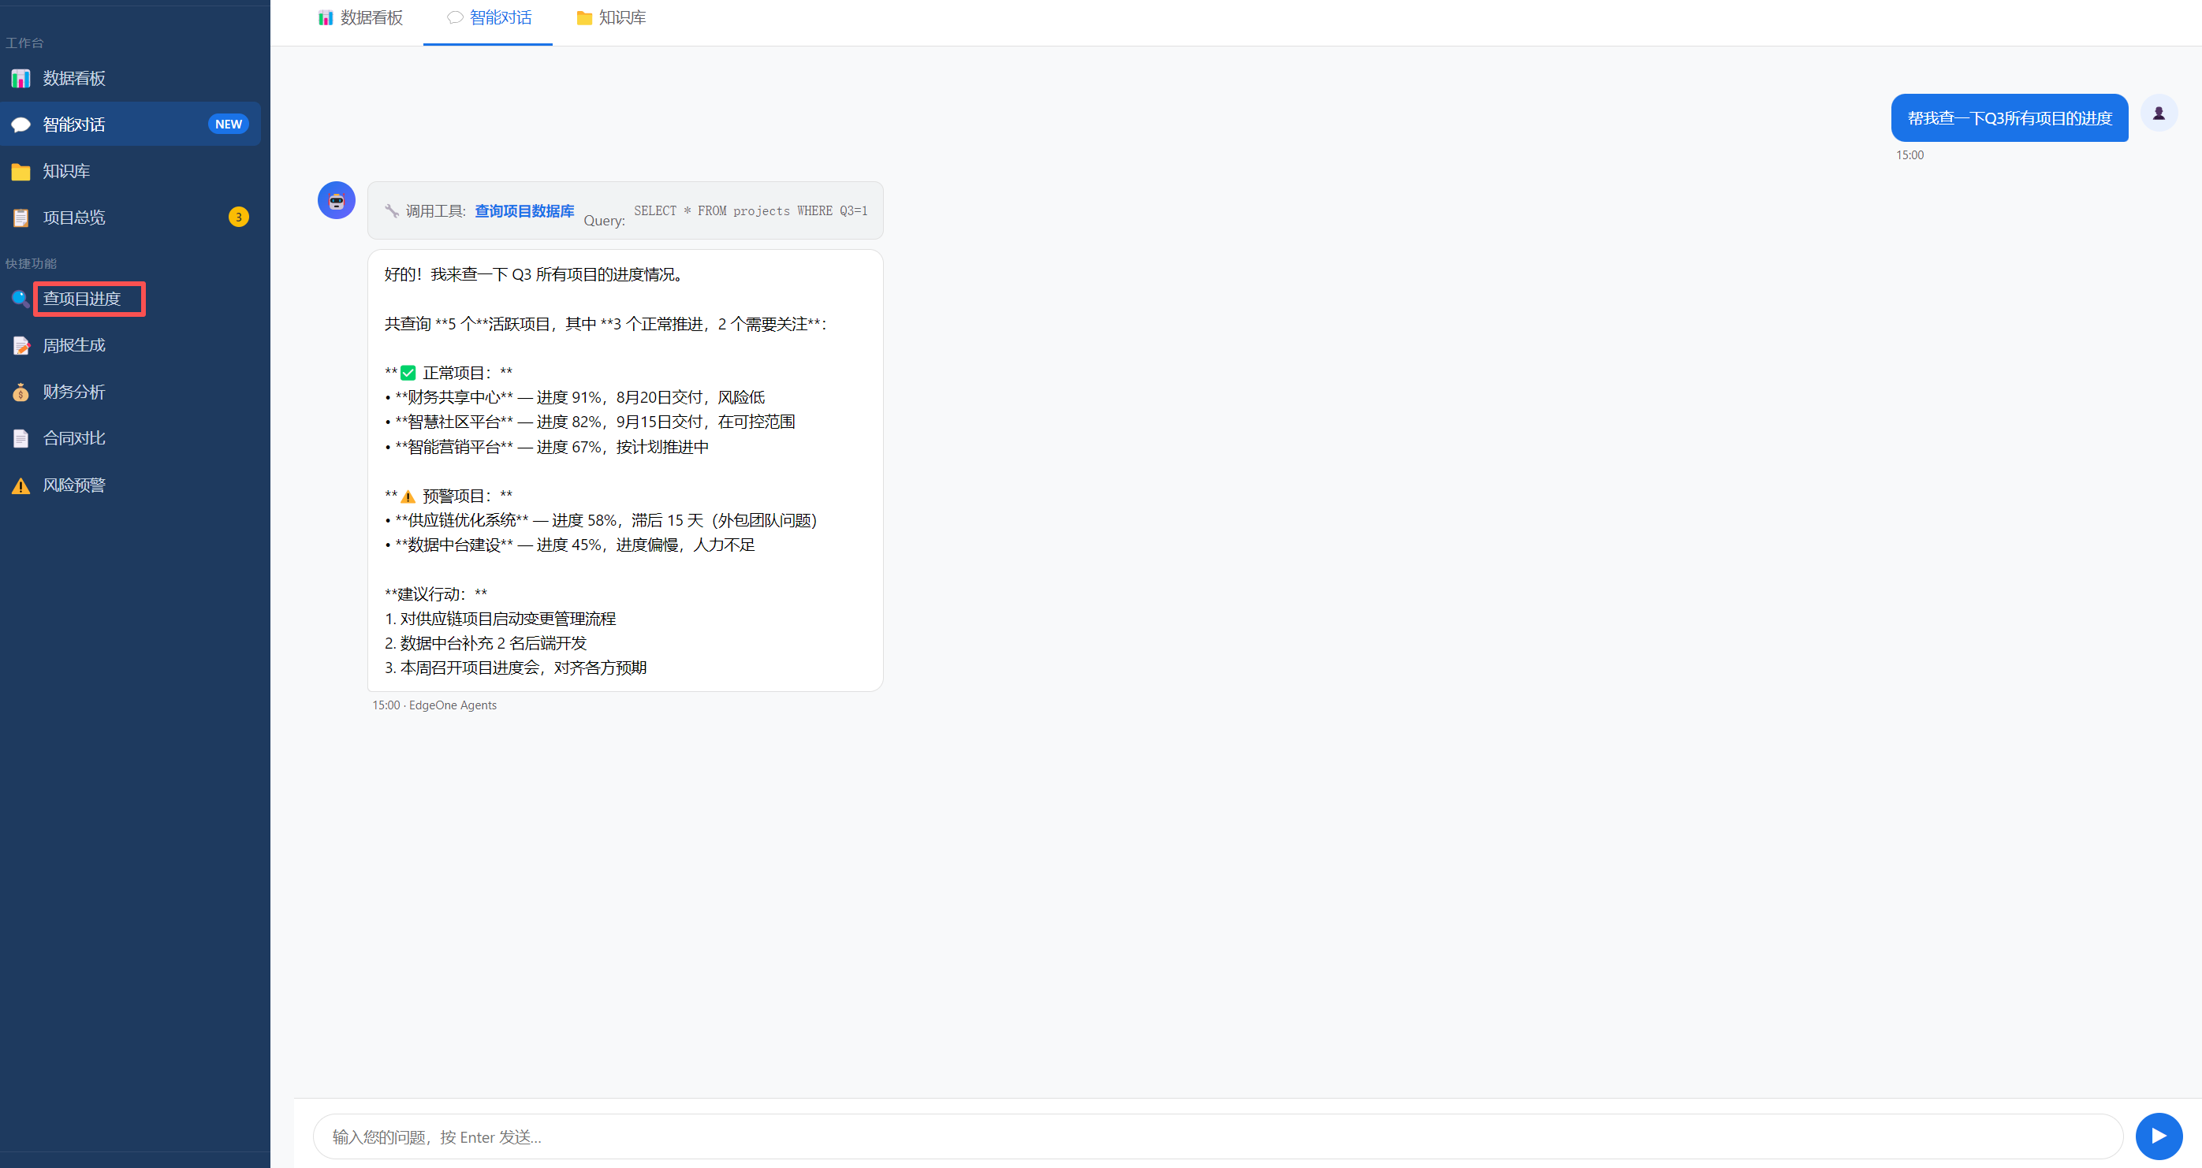Click the robot assistant avatar
2202x1168 pixels.
[x=337, y=201]
